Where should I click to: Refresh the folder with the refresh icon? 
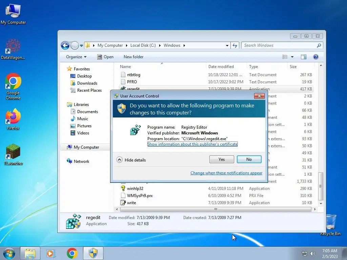(234, 46)
